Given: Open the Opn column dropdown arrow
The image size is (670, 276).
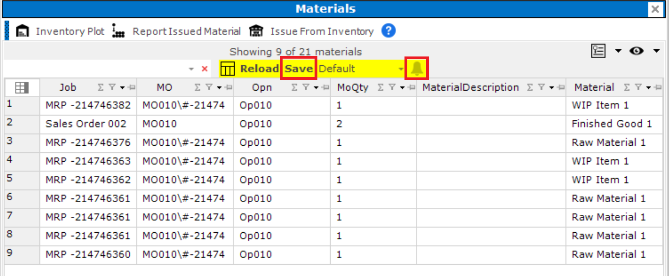Looking at the screenshot, I should (316, 88).
